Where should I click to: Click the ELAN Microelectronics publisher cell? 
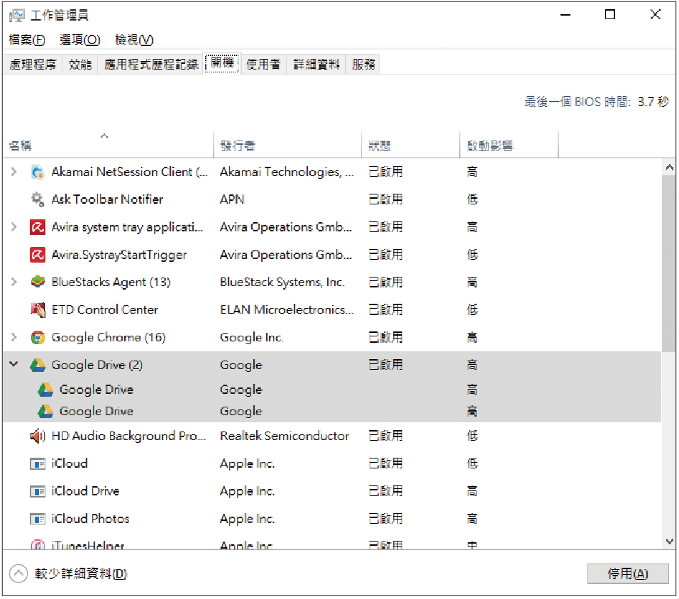click(x=287, y=310)
